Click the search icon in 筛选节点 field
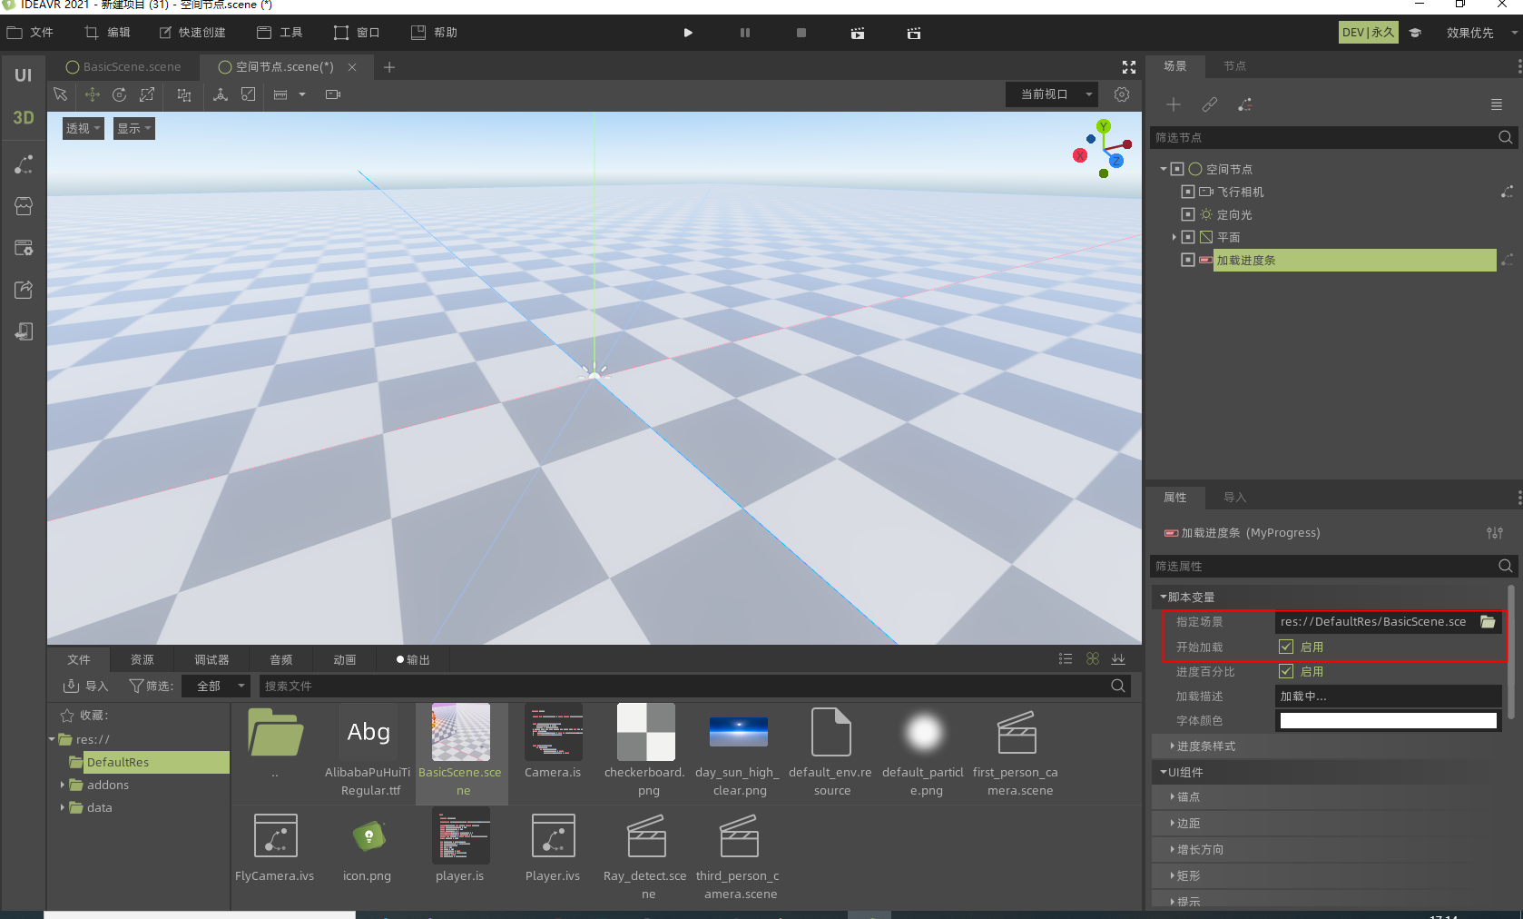Screen dimensions: 1523x919 coord(1505,137)
